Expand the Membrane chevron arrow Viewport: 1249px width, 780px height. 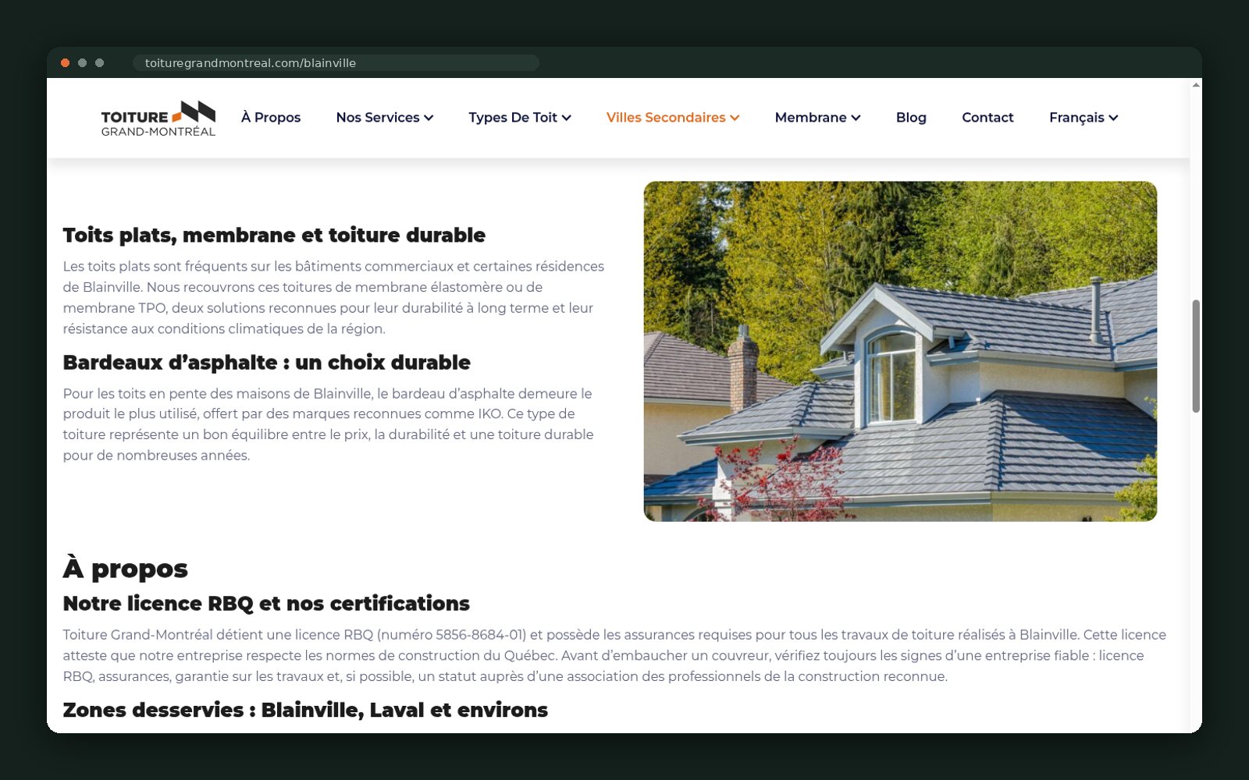pyautogui.click(x=856, y=118)
